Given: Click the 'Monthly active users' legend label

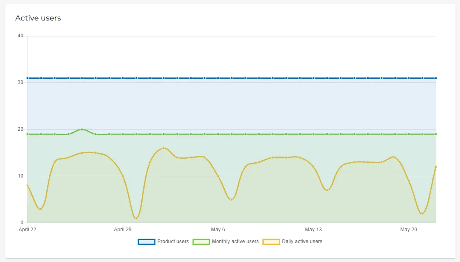Looking at the screenshot, I should tap(235, 241).
